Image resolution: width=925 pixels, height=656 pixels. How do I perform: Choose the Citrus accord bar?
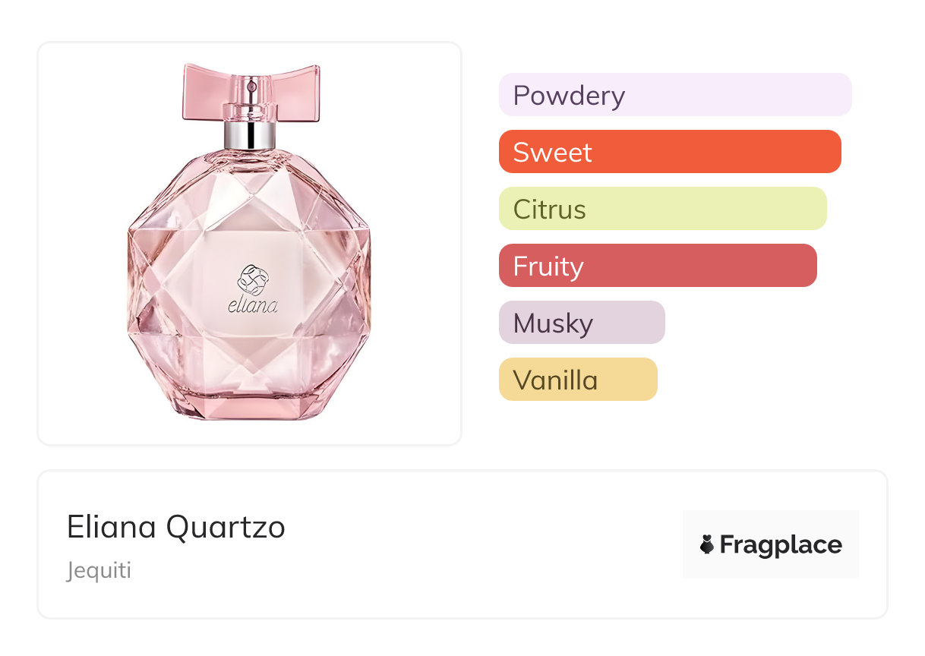click(x=661, y=209)
